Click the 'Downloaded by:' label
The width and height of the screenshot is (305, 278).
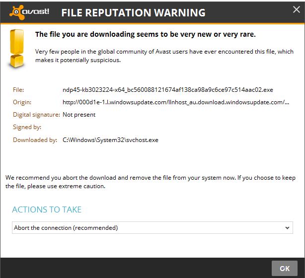coord(35,140)
